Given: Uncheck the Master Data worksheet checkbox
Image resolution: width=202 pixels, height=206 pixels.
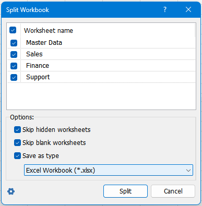Looking at the screenshot, I should tap(14, 43).
